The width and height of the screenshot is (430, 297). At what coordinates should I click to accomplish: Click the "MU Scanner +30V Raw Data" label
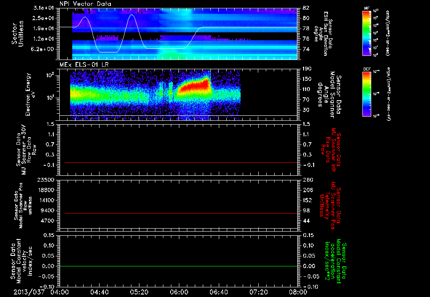pos(26,150)
